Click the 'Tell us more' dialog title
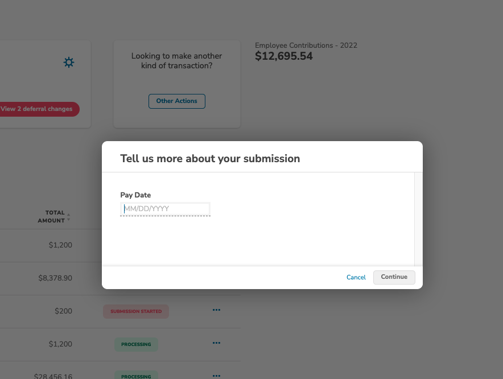 point(210,159)
